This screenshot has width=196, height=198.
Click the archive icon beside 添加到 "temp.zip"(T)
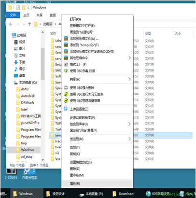tap(66, 45)
